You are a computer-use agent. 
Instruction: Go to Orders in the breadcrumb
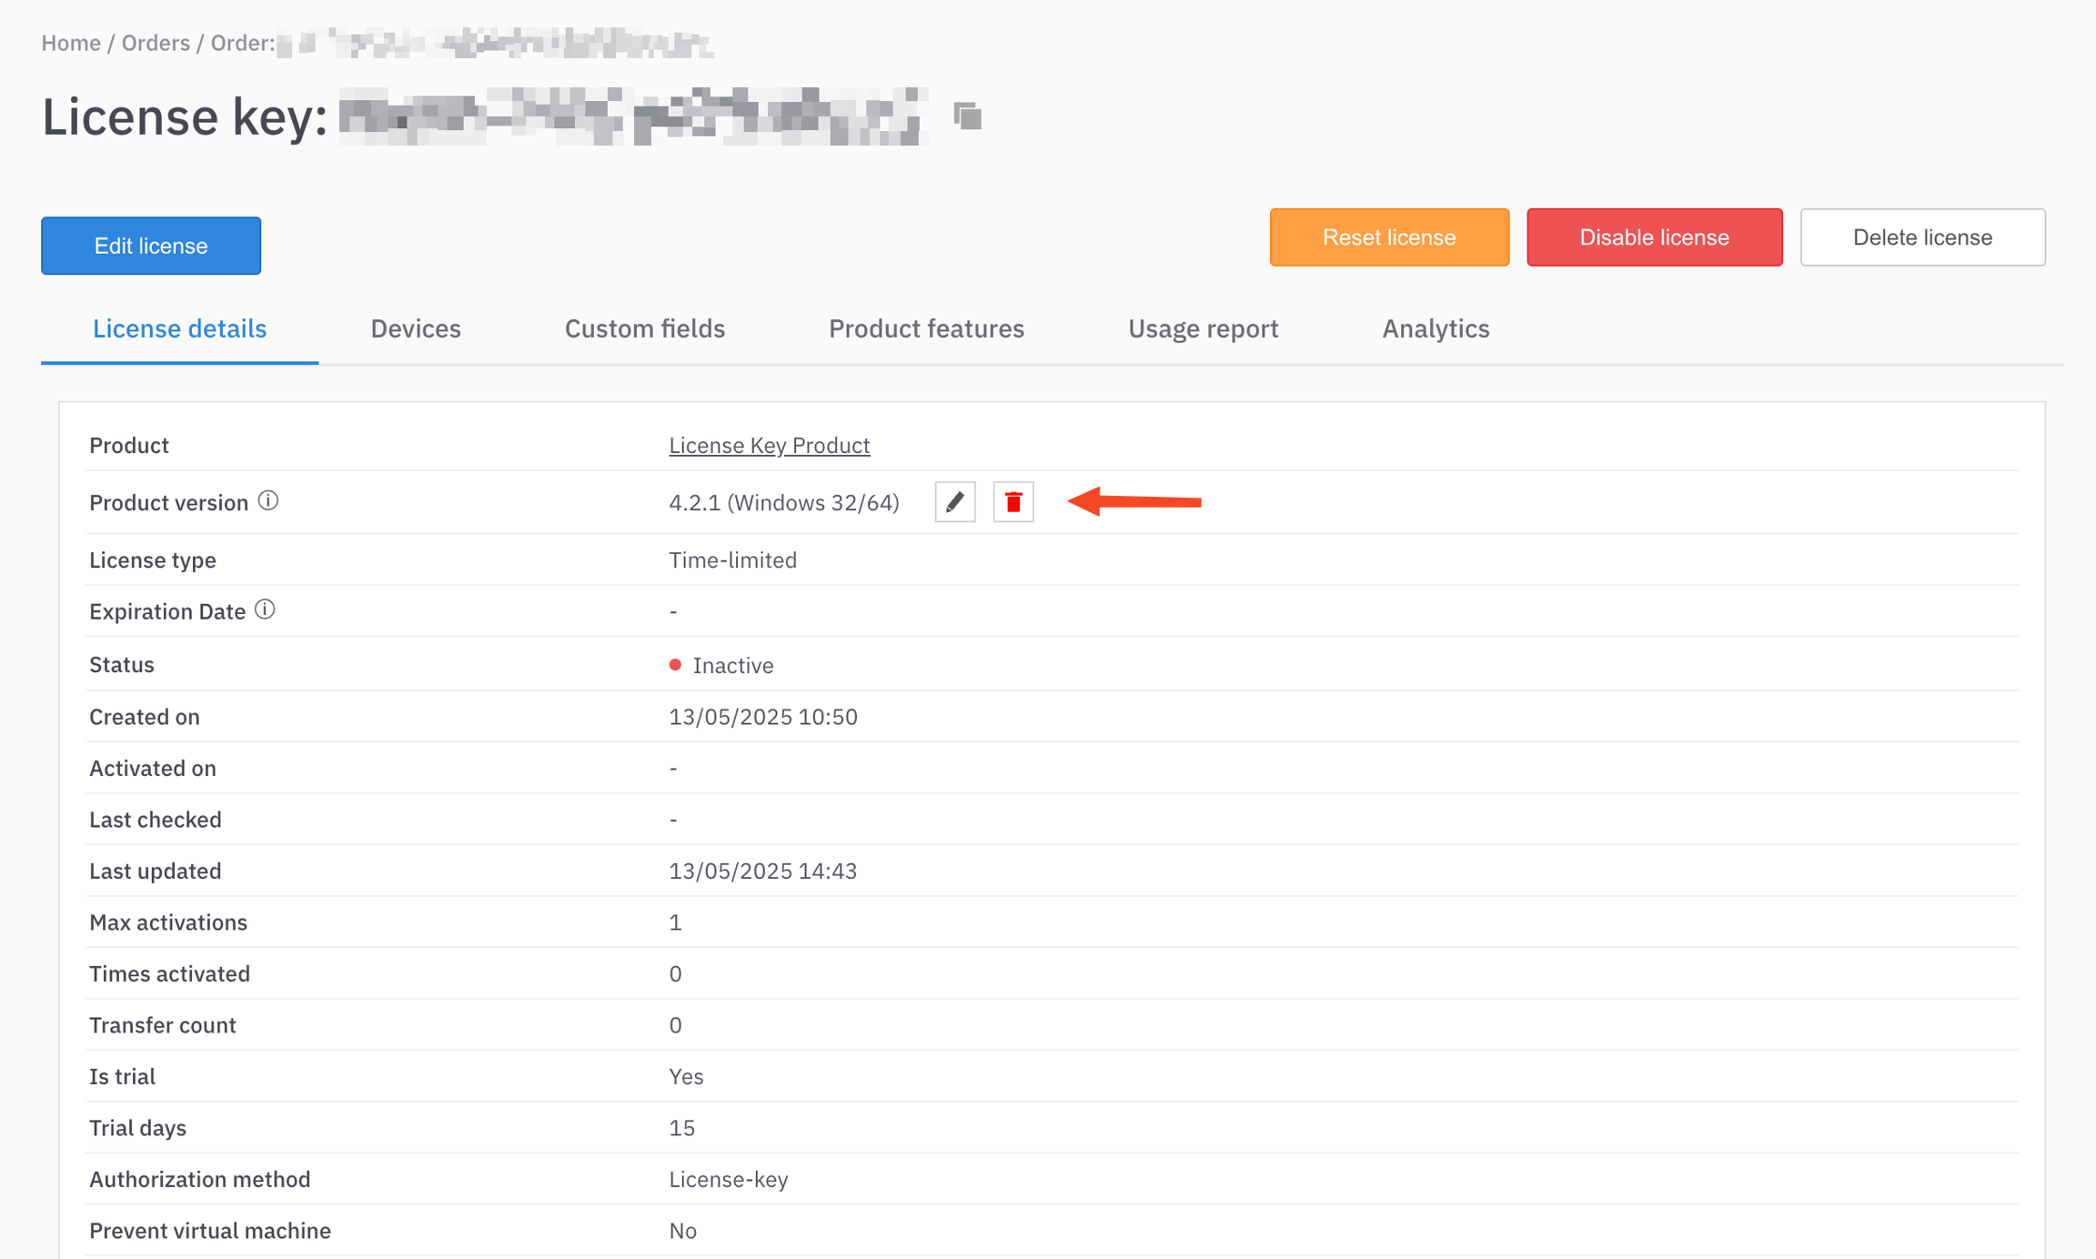(156, 43)
